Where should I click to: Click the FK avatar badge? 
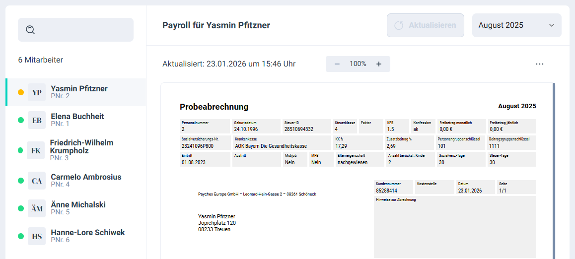(36, 150)
